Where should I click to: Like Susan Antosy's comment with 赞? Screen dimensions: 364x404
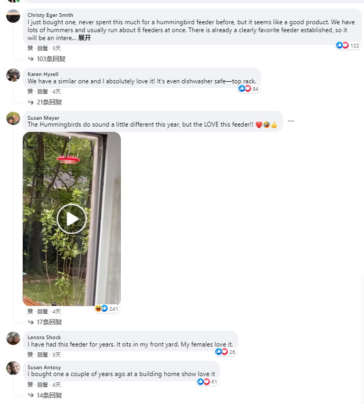(30, 385)
